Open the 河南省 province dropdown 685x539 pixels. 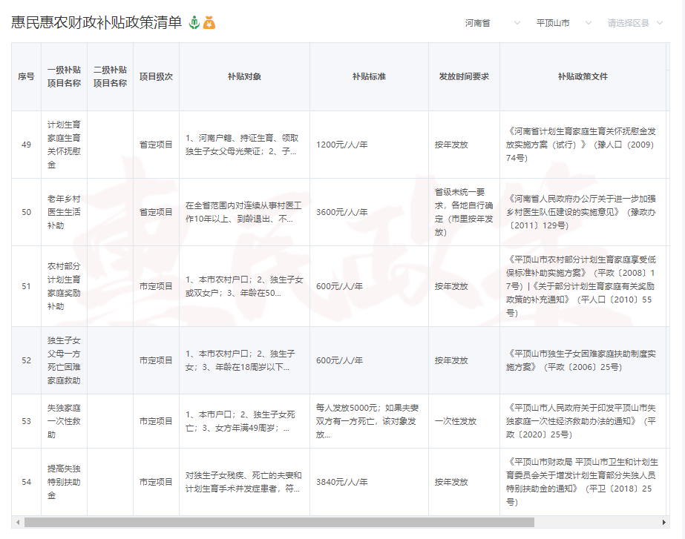492,23
